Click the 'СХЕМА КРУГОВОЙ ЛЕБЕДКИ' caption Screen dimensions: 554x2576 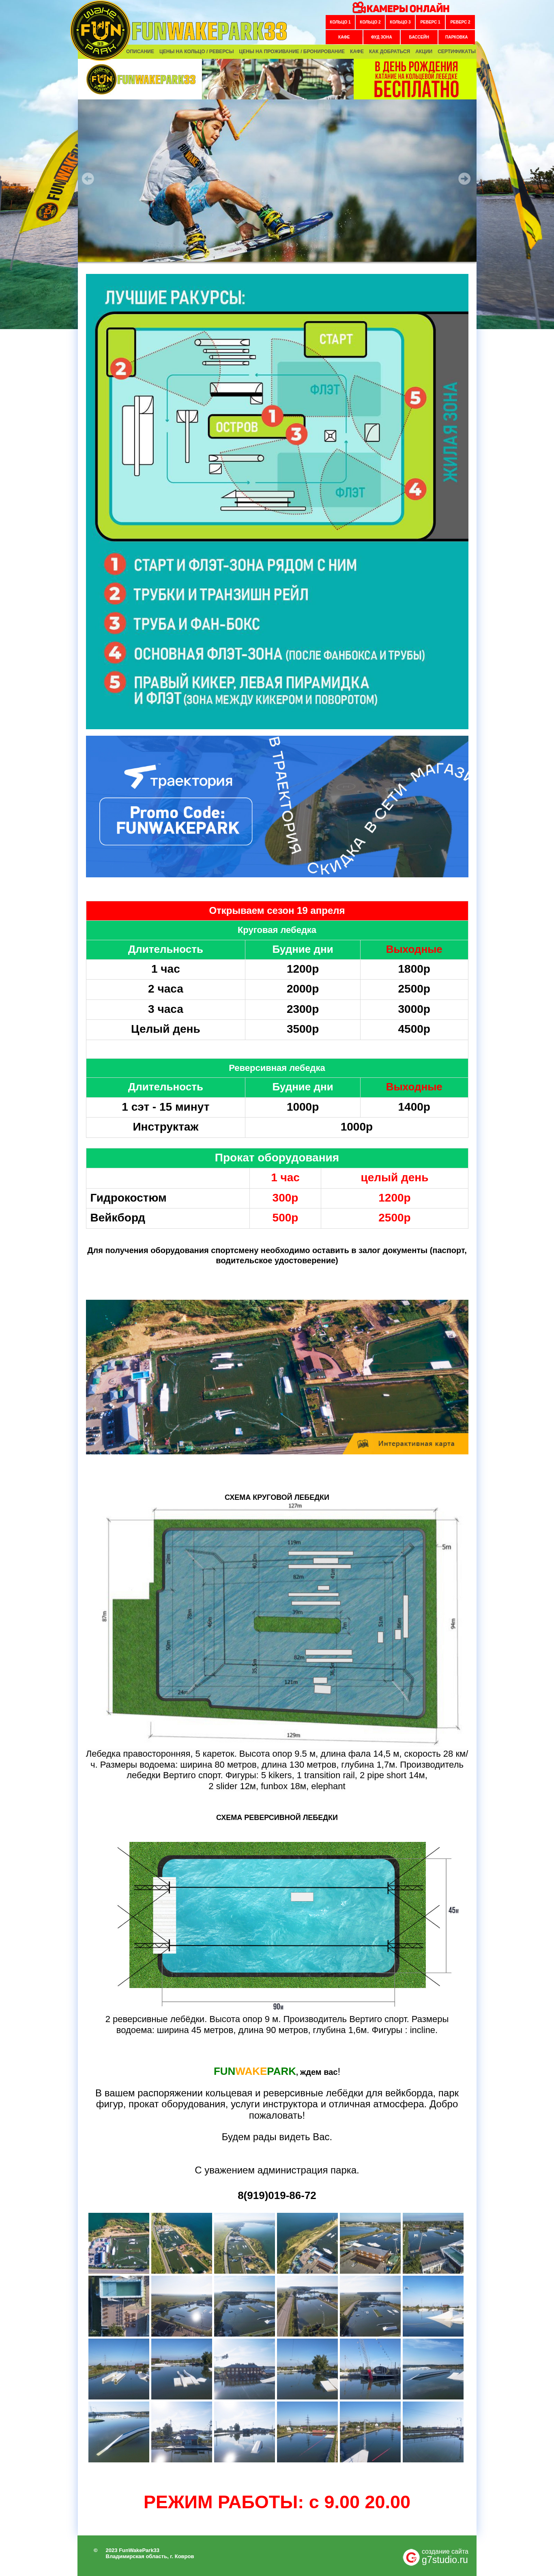[277, 1497]
